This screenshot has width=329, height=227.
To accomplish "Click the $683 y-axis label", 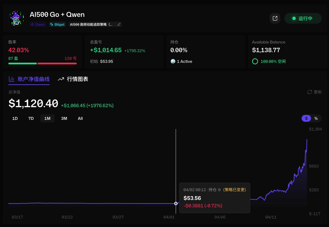I will 314,166.
